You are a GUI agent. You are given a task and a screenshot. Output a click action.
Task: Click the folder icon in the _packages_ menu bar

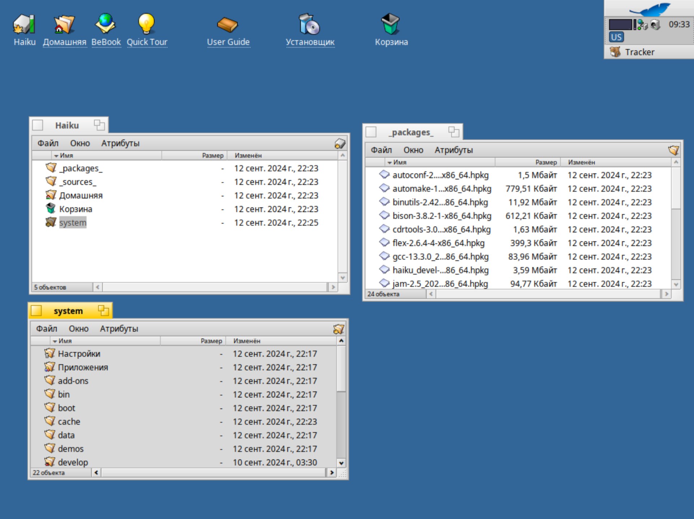tap(673, 150)
